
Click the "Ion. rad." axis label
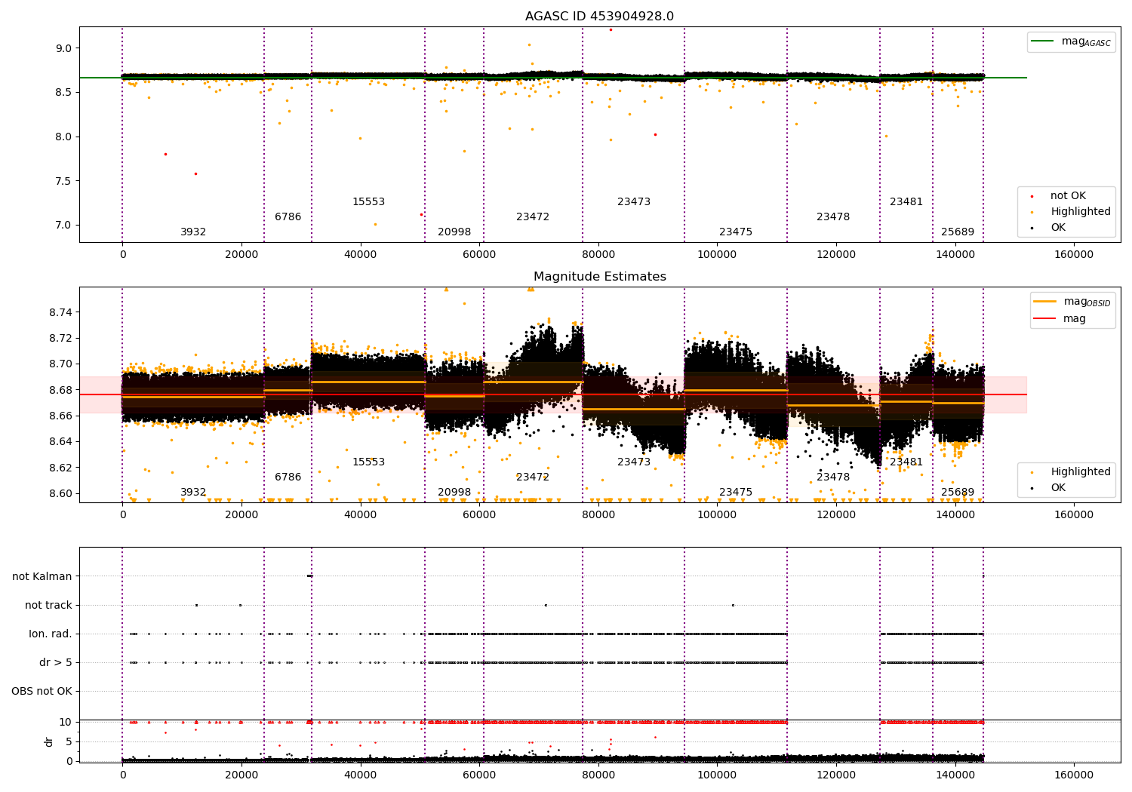(x=51, y=634)
